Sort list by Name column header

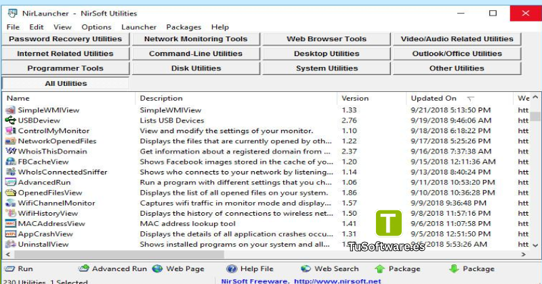[69, 98]
